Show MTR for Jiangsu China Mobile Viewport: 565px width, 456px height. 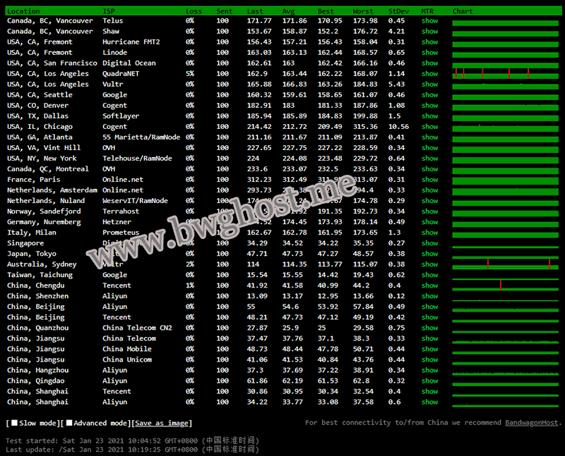(429, 349)
